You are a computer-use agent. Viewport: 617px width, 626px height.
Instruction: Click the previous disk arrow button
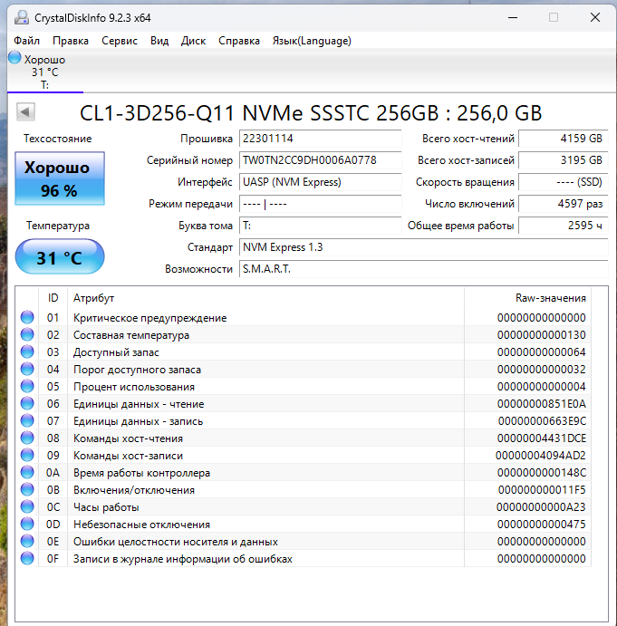click(25, 111)
